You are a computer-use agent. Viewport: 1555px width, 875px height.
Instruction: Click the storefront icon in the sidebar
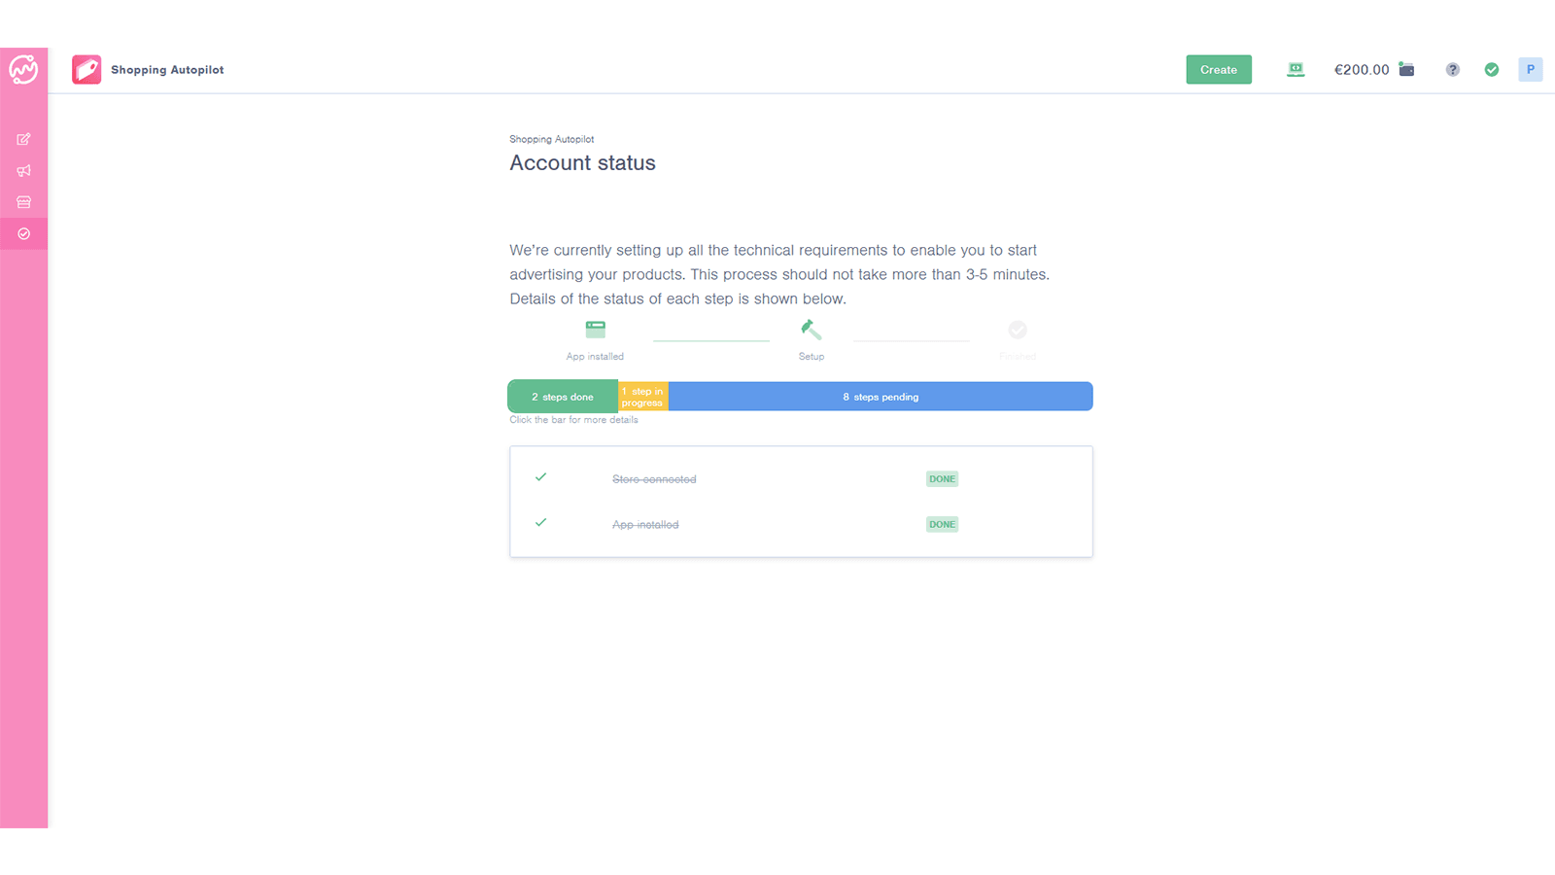pyautogui.click(x=23, y=201)
